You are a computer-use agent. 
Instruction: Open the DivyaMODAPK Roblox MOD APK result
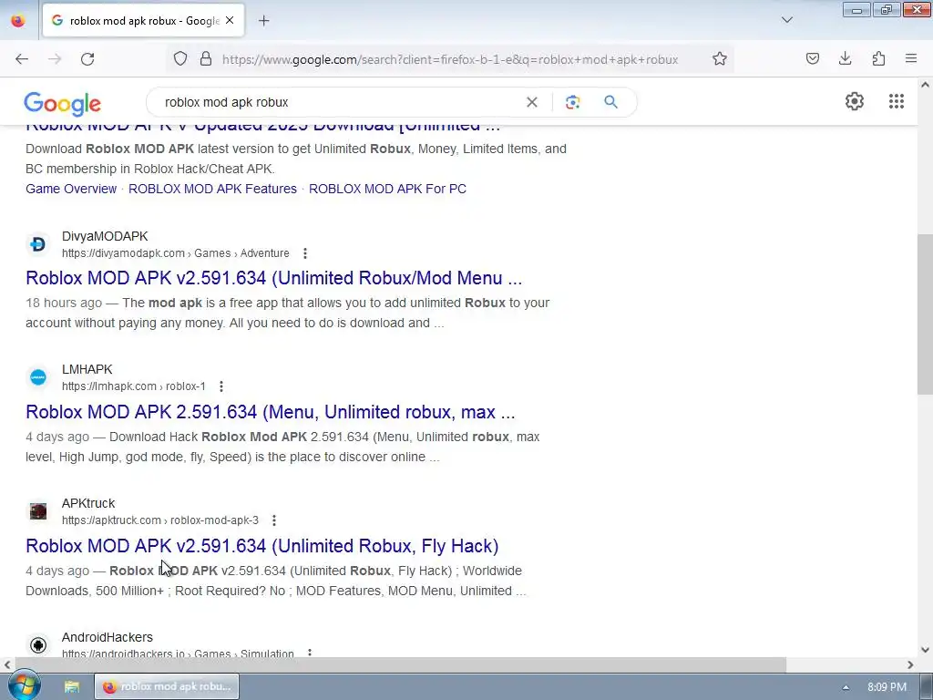coord(273,278)
